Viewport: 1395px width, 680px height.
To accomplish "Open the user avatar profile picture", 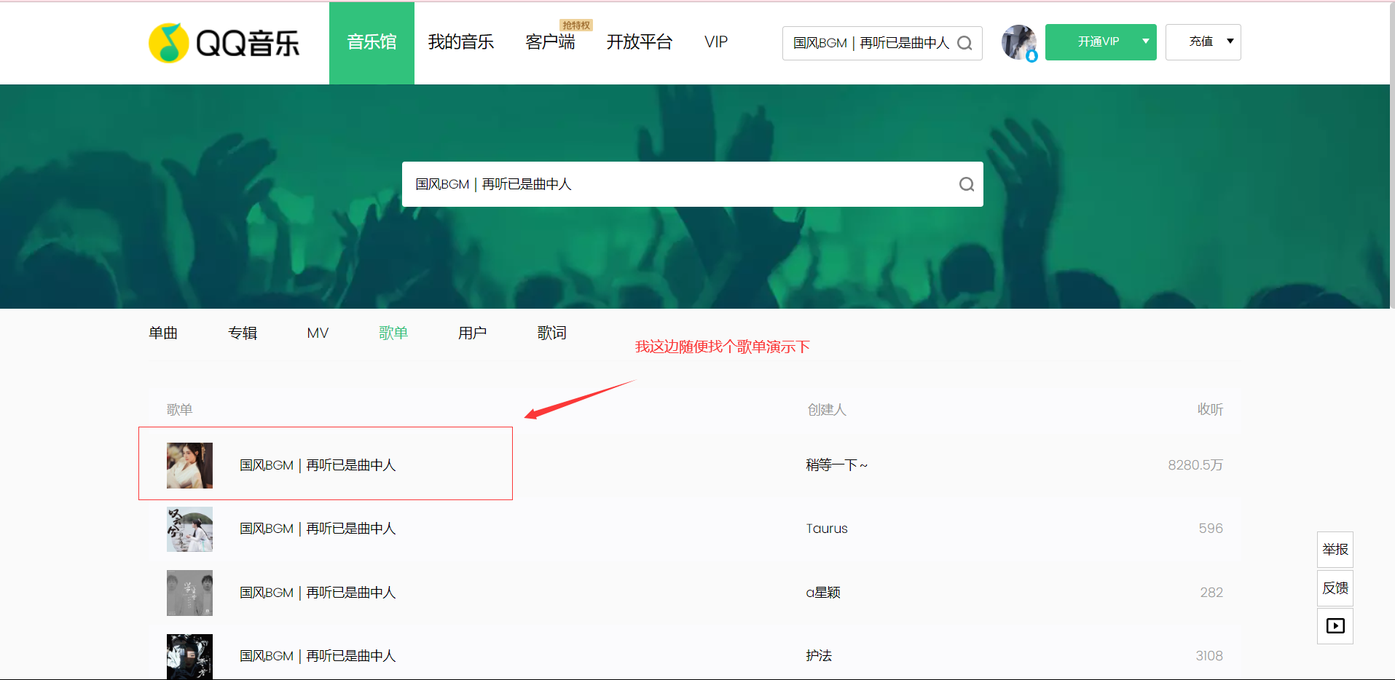I will [x=1019, y=42].
